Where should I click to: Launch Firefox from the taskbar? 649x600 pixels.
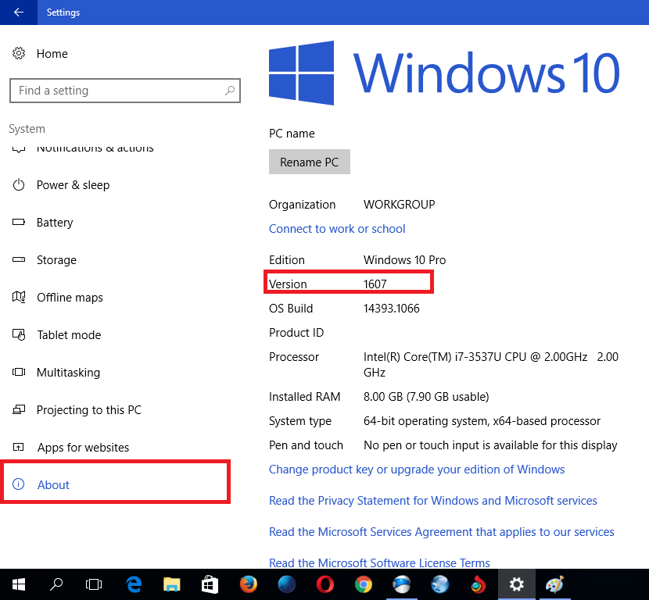(x=248, y=584)
